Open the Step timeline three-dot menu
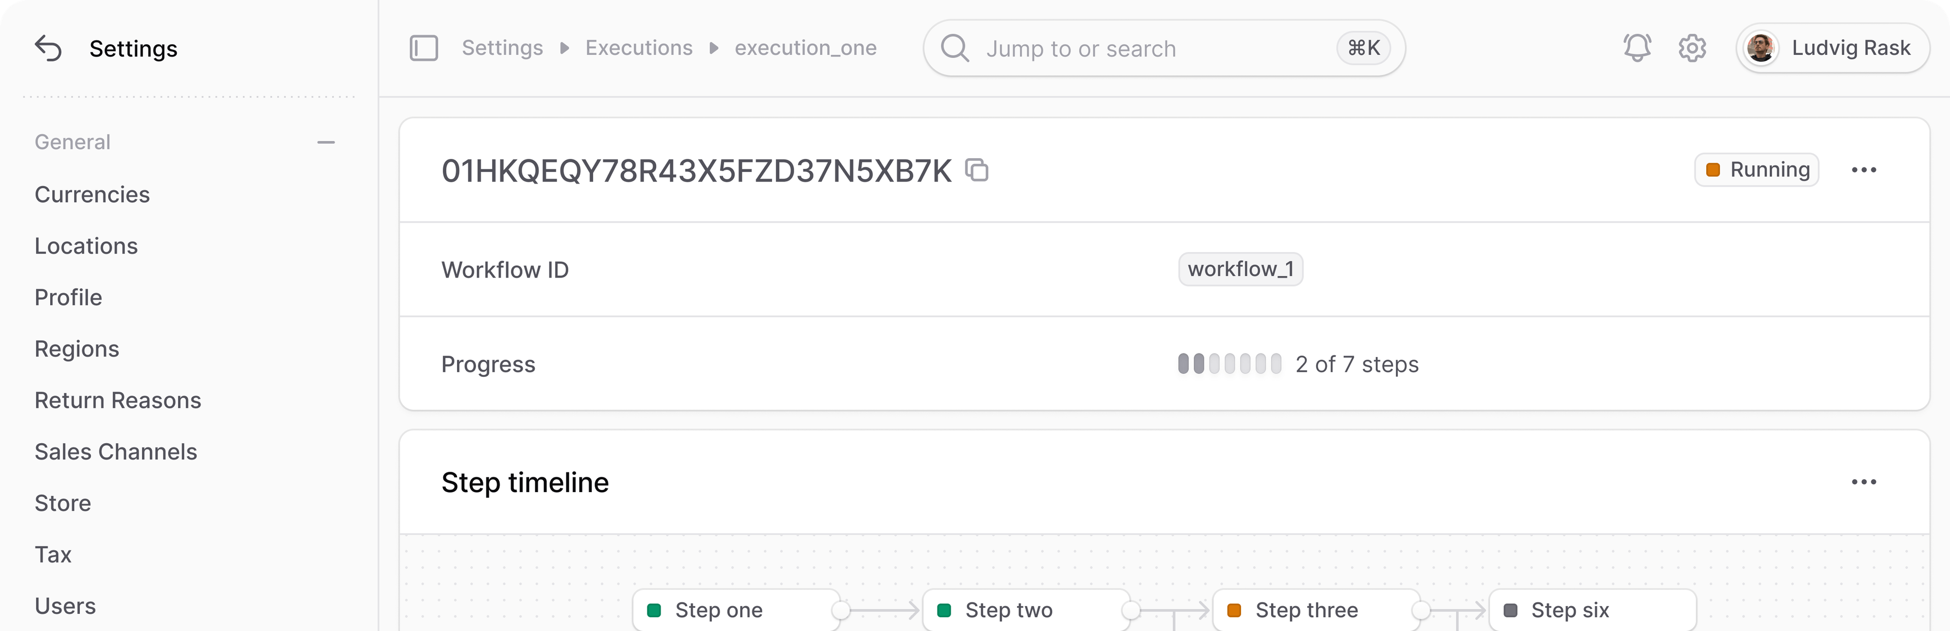The height and width of the screenshot is (631, 1950). click(1864, 482)
